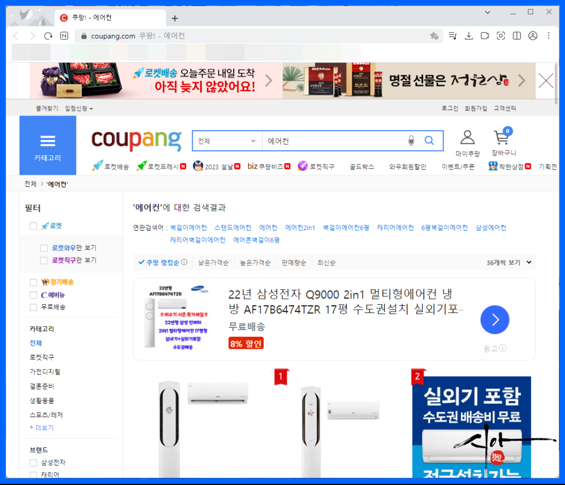
Task: Click the blue next-arrow on the Samsung ad
Action: coord(495,320)
